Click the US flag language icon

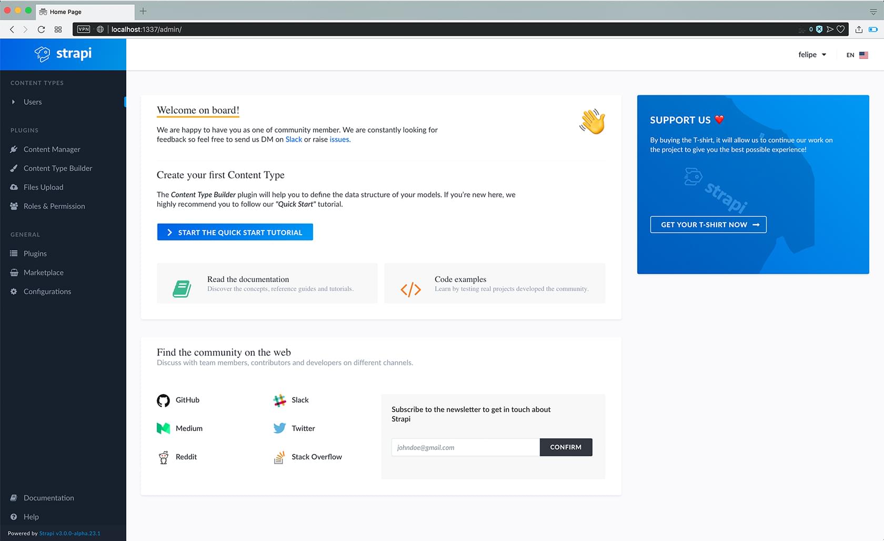pyautogui.click(x=863, y=55)
